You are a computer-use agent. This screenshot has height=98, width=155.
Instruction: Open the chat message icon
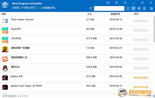point(117,3)
